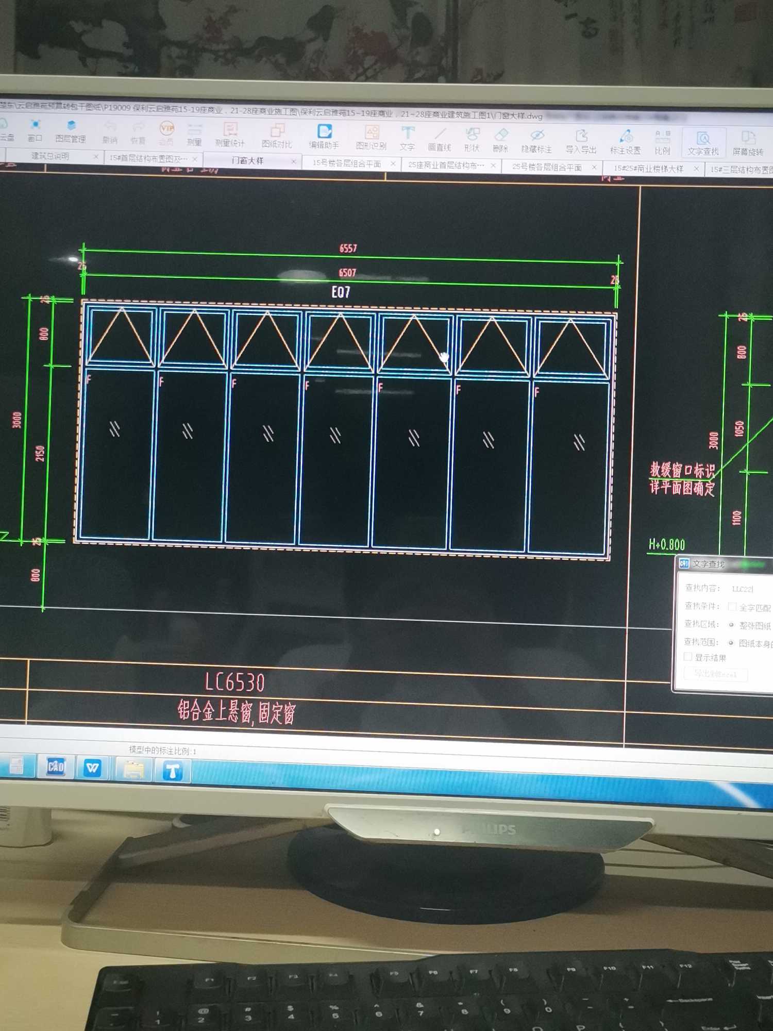Open 测量统计 measurement statistics
The image size is (773, 1031).
pyautogui.click(x=230, y=136)
